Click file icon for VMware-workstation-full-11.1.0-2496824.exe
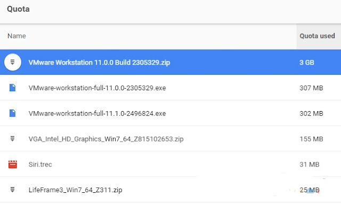This screenshot has width=341, height=204. tap(12, 113)
